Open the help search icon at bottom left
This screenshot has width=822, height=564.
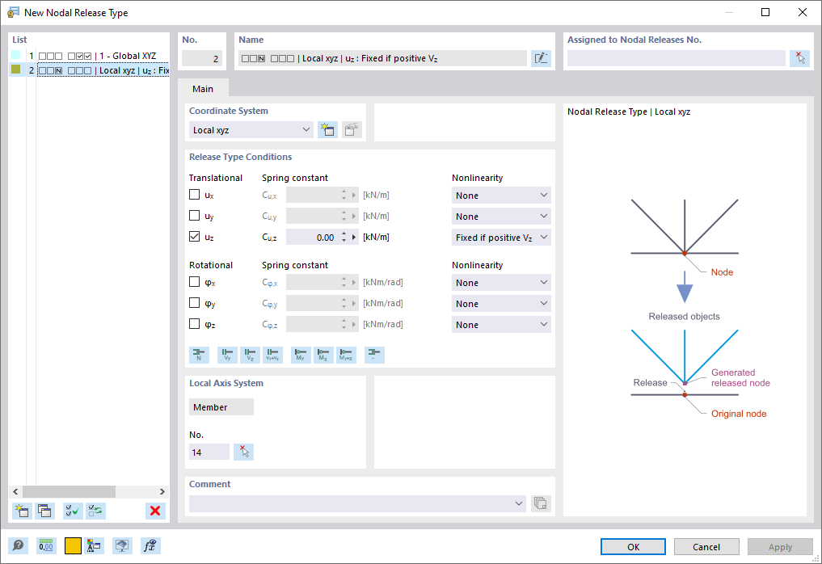pyautogui.click(x=18, y=545)
